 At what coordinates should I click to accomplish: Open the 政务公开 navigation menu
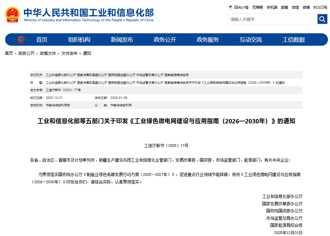(165, 39)
